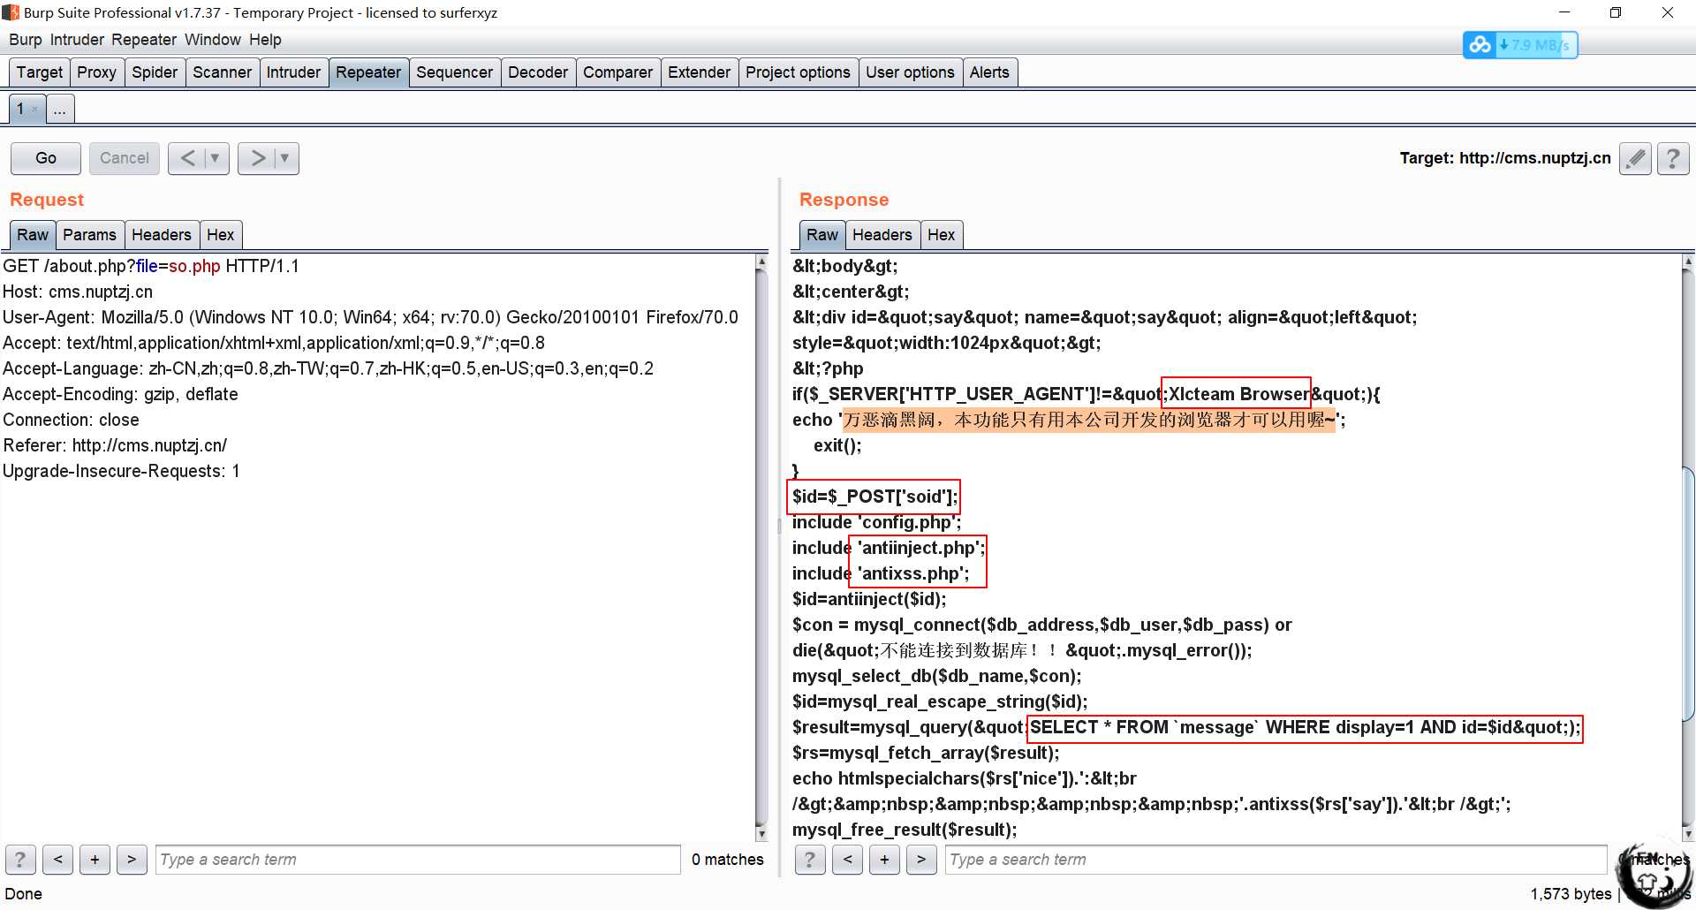Switch to the Sequencer tab
The width and height of the screenshot is (1696, 910).
click(x=455, y=72)
